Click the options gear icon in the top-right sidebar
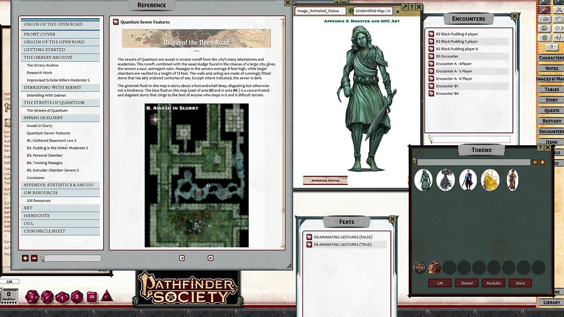 tap(545, 37)
